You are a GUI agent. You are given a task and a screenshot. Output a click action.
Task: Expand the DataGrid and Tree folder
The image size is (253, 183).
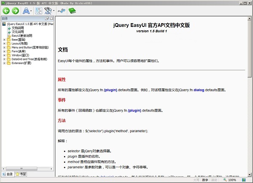[4, 59]
